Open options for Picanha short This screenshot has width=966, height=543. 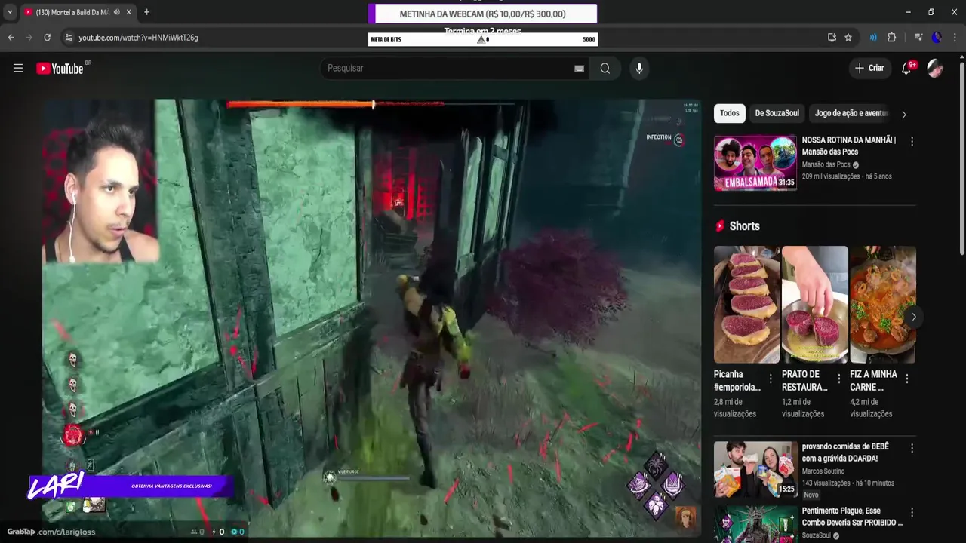[771, 379]
